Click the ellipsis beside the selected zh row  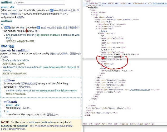(84, 59)
